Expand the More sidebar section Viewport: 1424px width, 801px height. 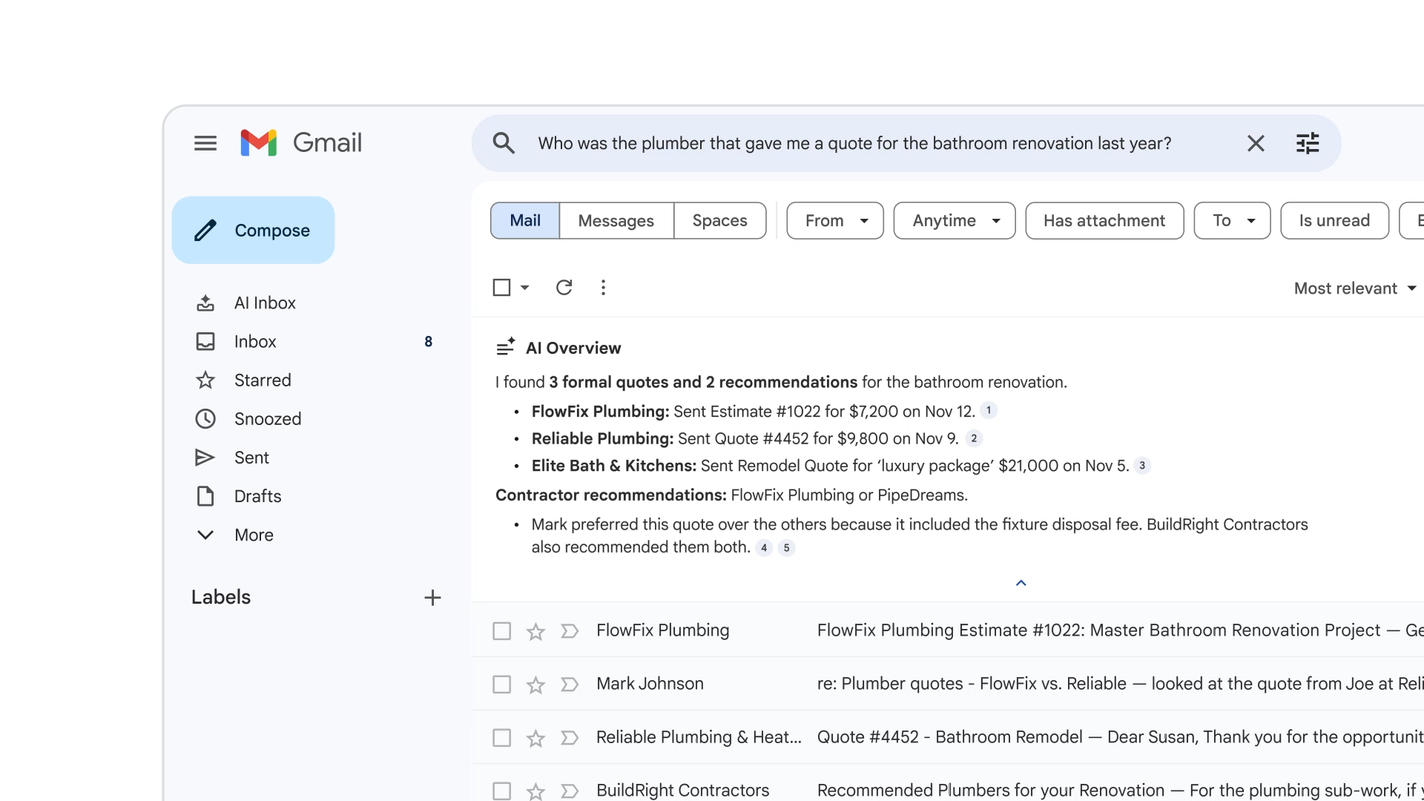click(x=253, y=535)
